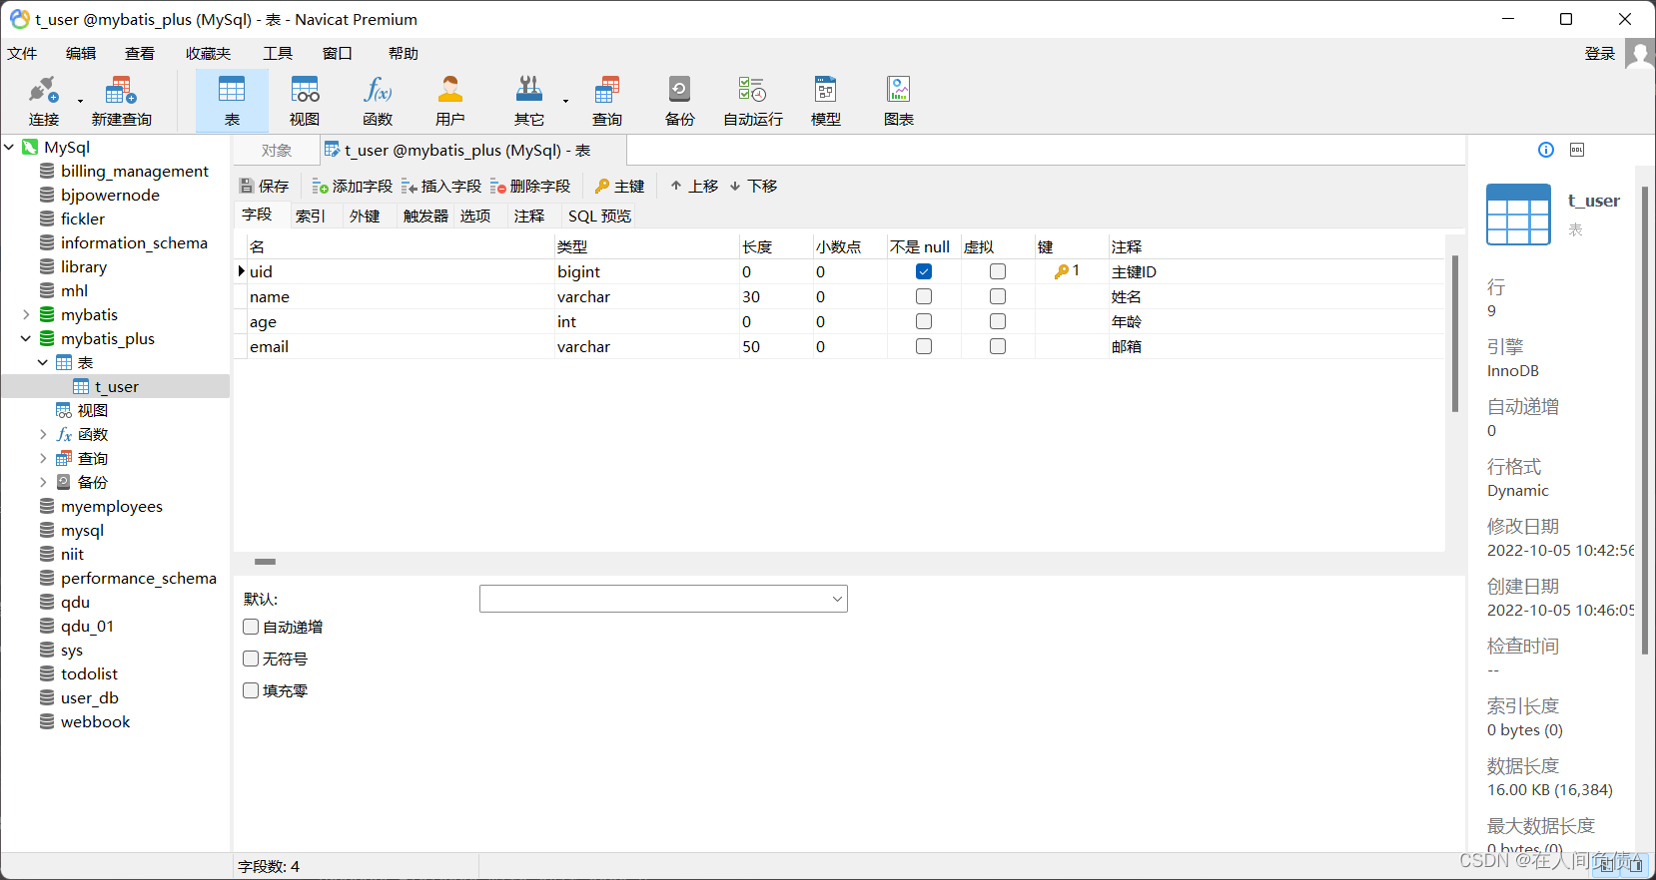1656x880 pixels.
Task: Enable Unsigned (无符号) checkbox
Action: click(251, 659)
